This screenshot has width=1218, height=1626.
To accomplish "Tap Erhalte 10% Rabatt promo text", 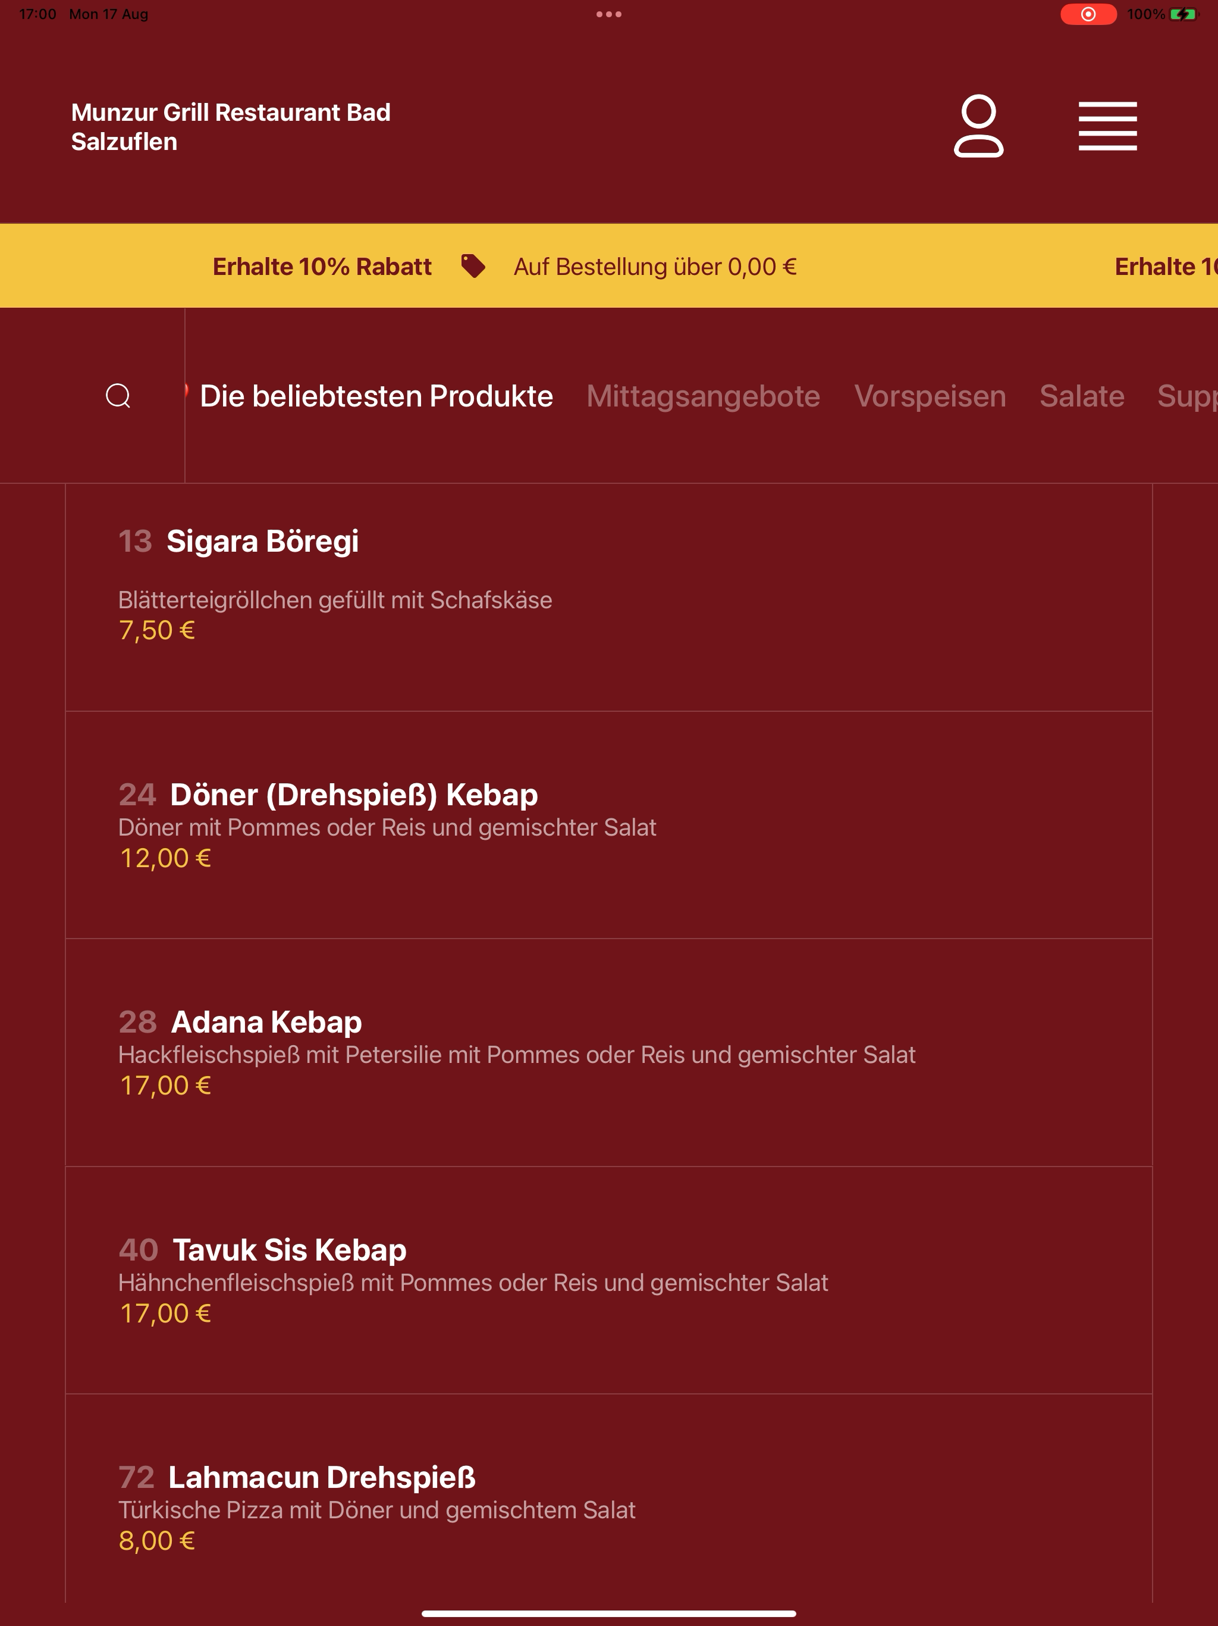I will tap(322, 266).
